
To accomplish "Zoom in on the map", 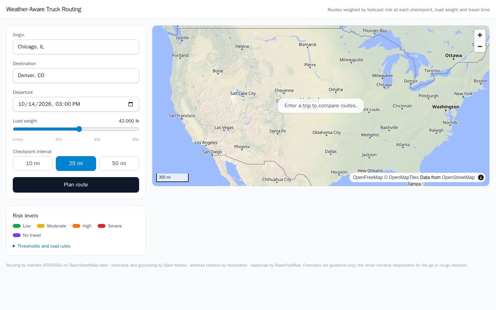I will point(480,35).
